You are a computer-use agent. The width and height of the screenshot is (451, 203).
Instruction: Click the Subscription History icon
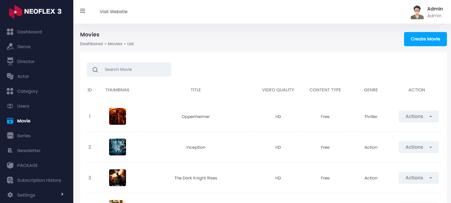[x=10, y=180]
